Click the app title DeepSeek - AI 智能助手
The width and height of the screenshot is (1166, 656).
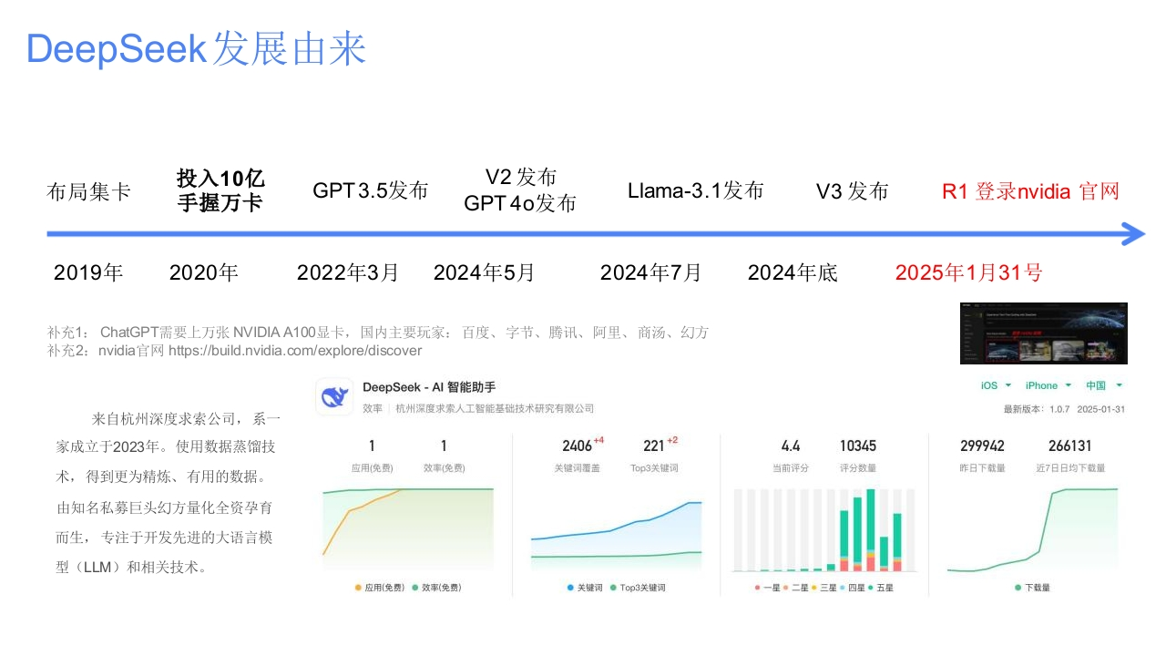429,388
